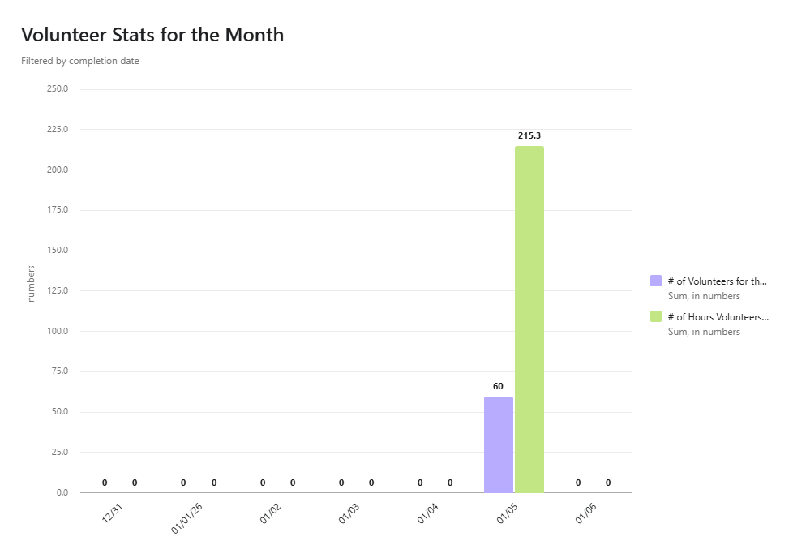Click the 'numbers' y-axis title
This screenshot has height=541, width=793.
click(x=32, y=284)
